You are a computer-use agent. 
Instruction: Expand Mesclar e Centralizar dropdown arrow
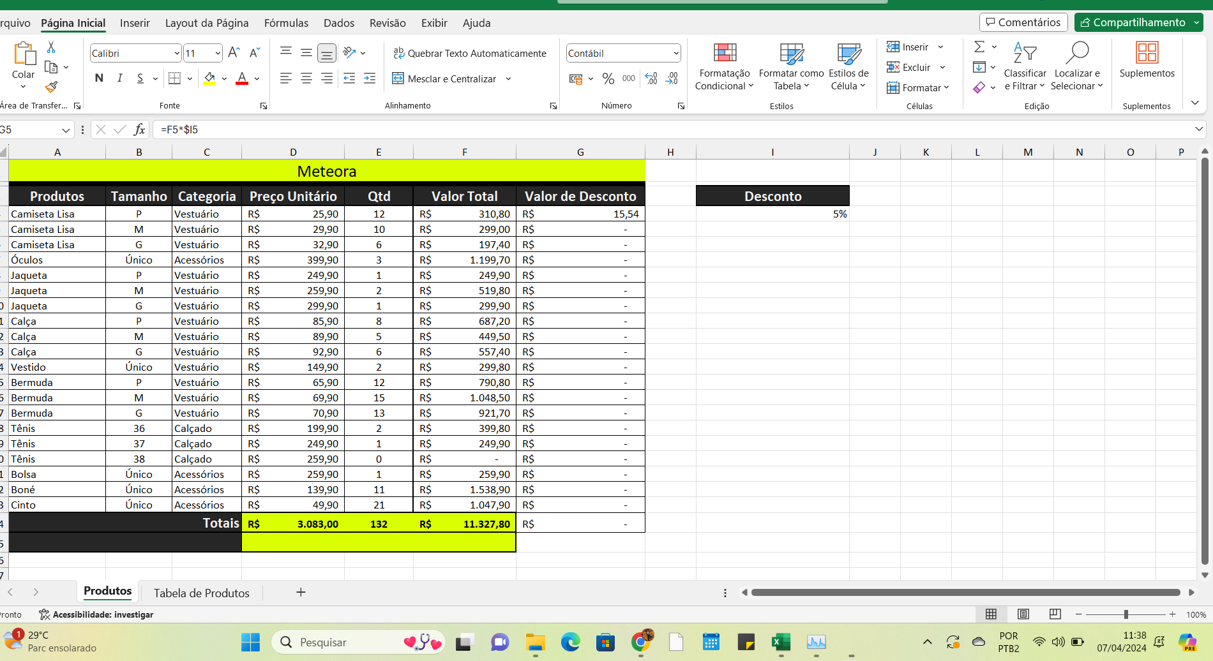pyautogui.click(x=509, y=78)
